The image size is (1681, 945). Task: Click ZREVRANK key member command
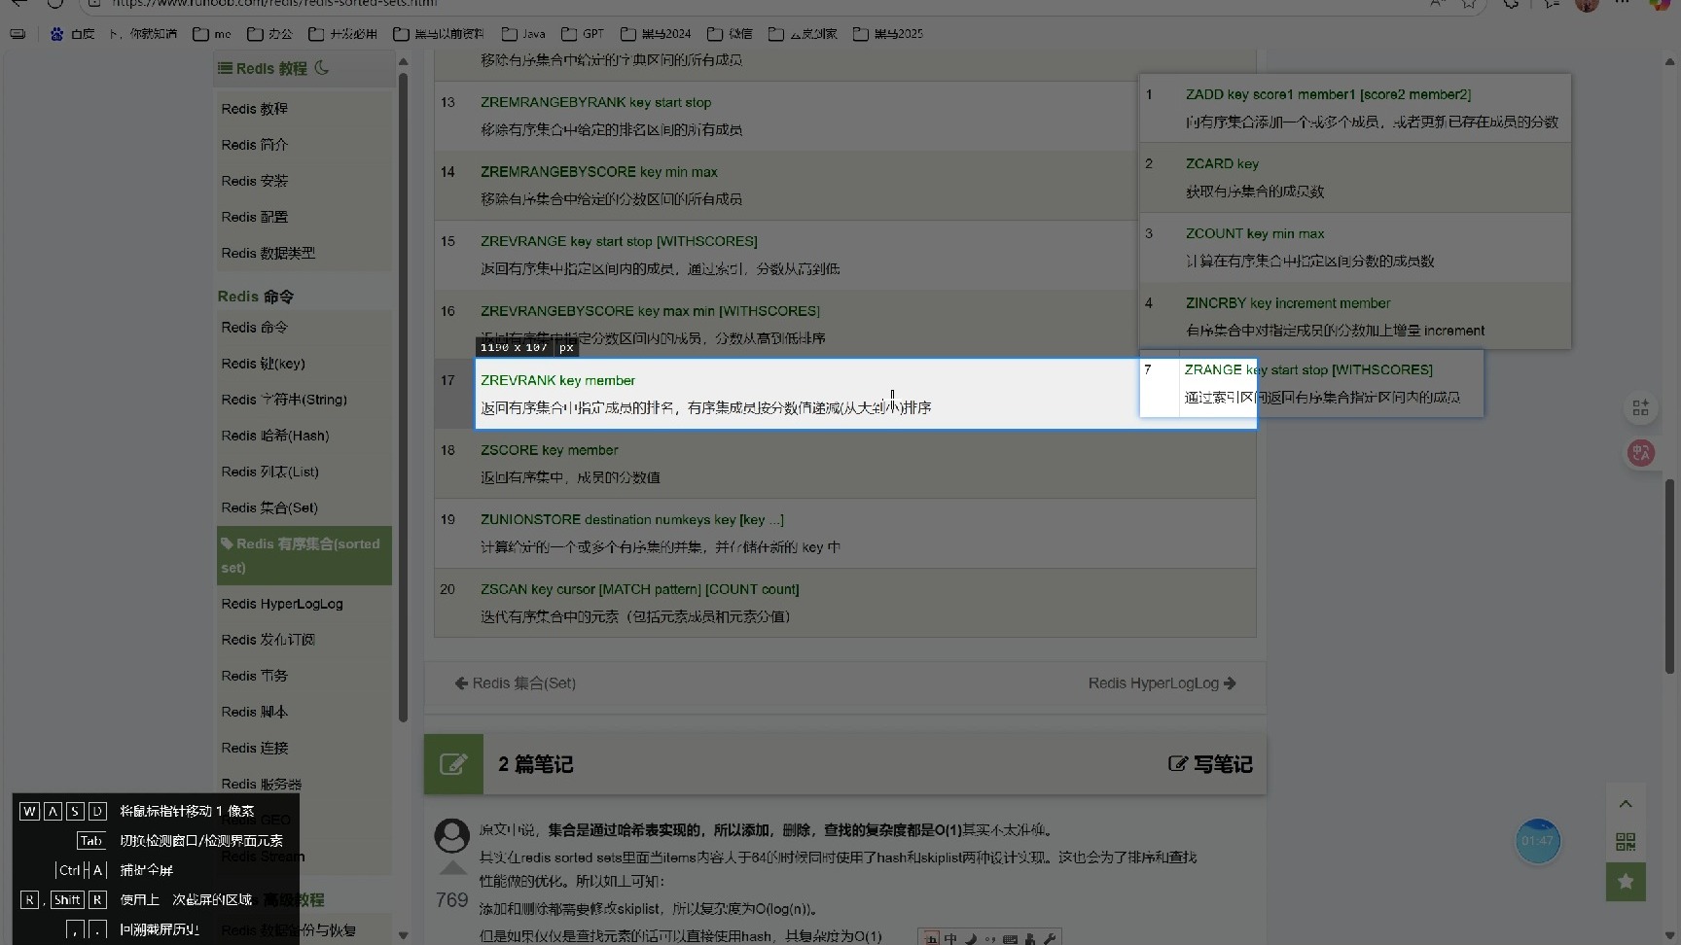point(557,380)
